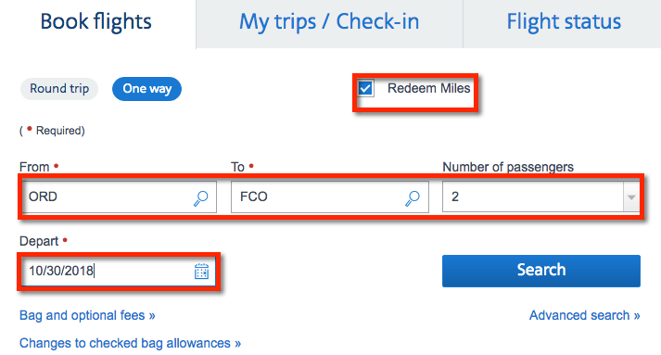The width and height of the screenshot is (661, 355).
Task: Uncheck the Redeem Miles checkbox
Action: point(365,88)
